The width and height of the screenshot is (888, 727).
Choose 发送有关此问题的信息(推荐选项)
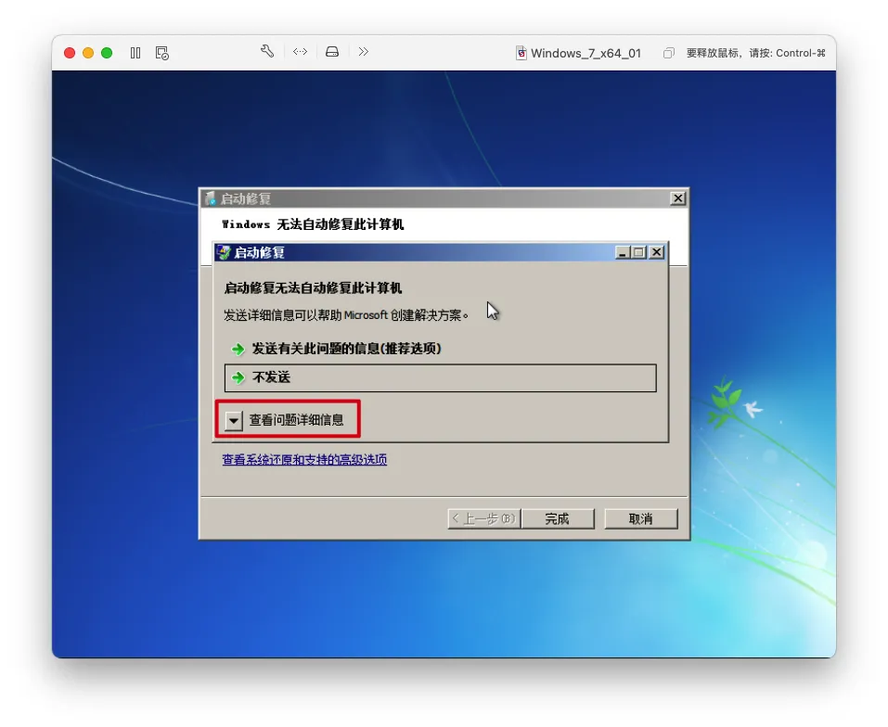pos(346,349)
